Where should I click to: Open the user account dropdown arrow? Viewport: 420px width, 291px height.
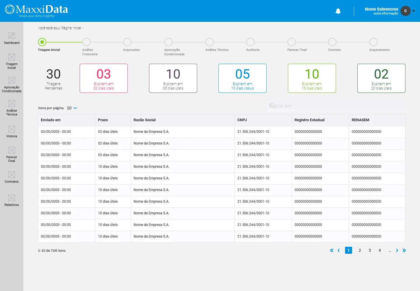(x=414, y=11)
